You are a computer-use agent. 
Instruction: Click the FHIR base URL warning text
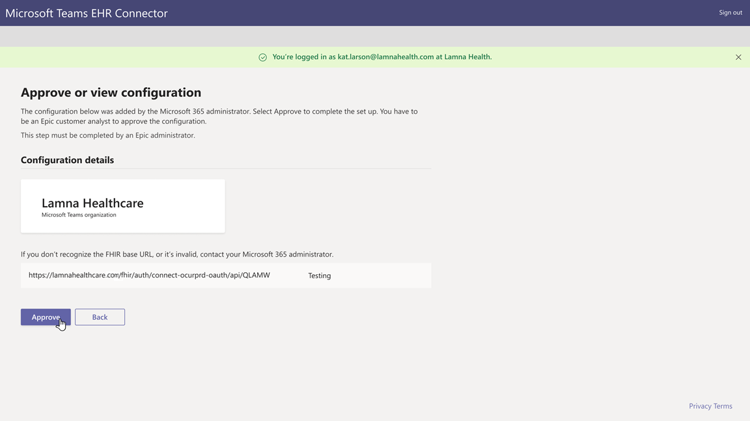(177, 255)
